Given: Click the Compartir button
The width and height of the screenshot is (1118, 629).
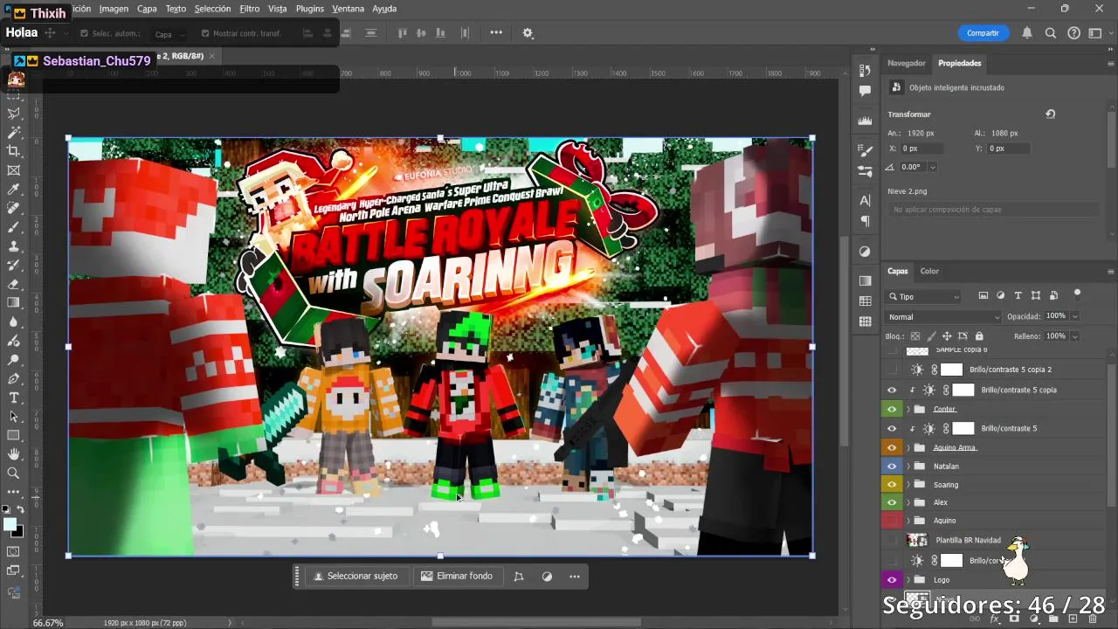Looking at the screenshot, I should [983, 33].
